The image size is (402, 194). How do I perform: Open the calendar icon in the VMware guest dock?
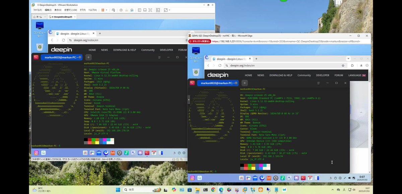point(154,153)
